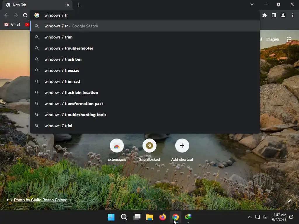Screen dimensions: 299x224
Task: Open the clock showing 12:57 AM
Action: 279,217
